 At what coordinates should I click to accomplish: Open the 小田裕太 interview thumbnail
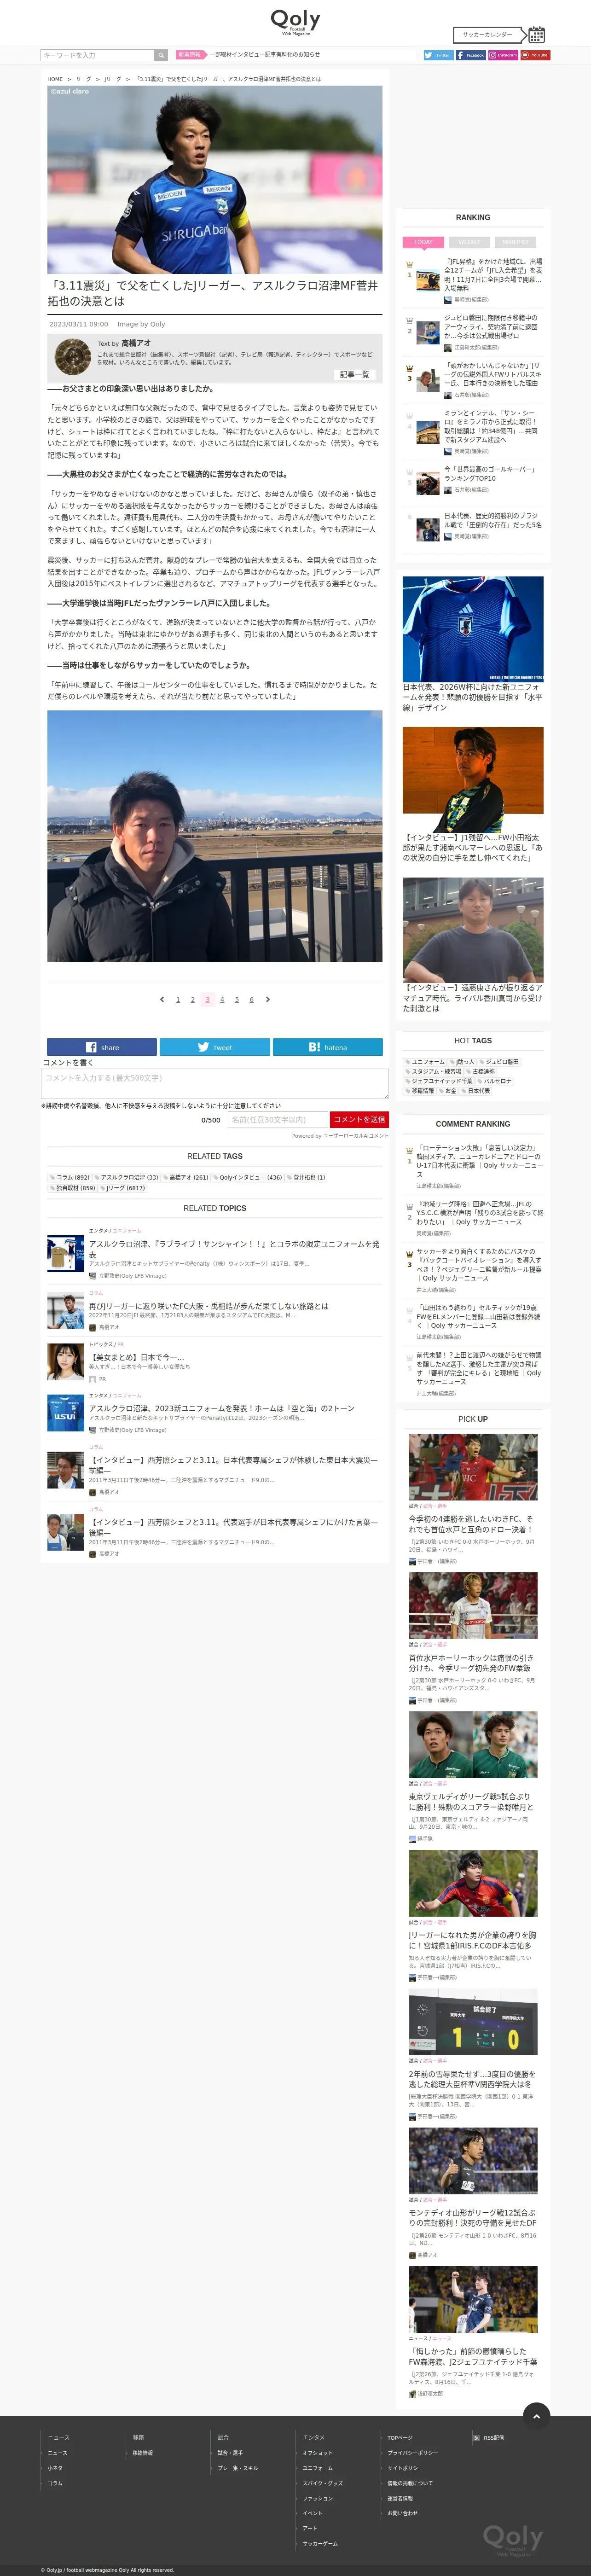473,779
